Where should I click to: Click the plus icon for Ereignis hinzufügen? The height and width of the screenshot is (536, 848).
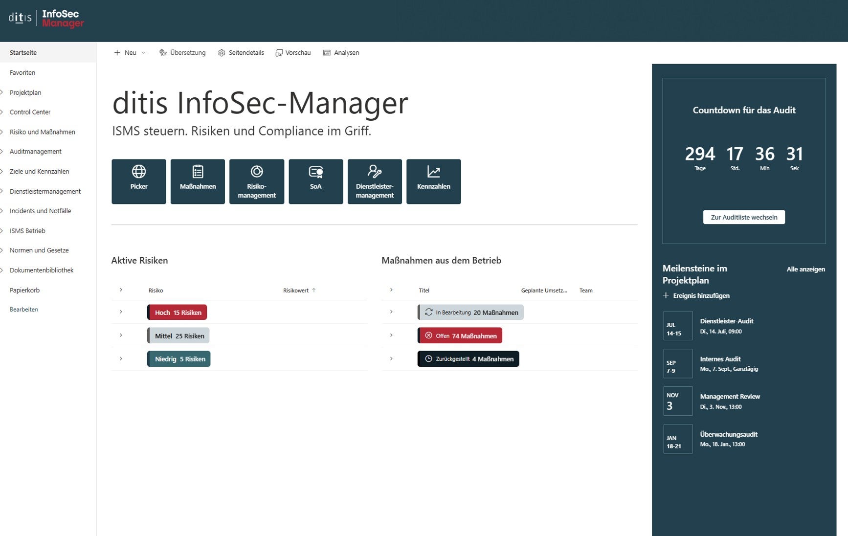(666, 295)
